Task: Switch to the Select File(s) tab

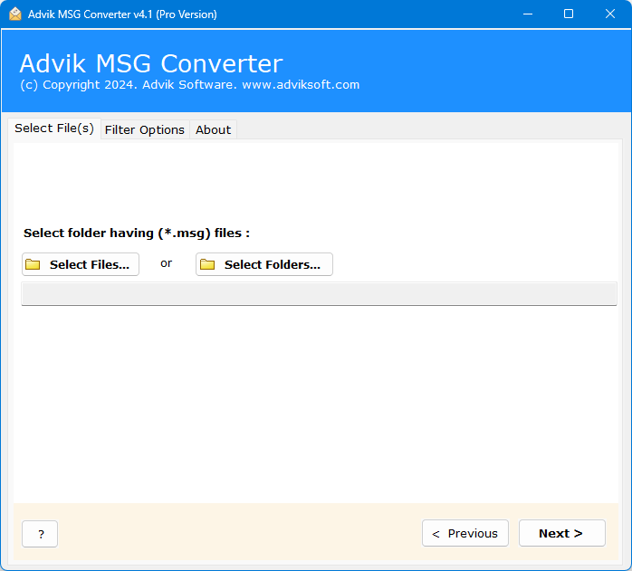Action: point(53,128)
